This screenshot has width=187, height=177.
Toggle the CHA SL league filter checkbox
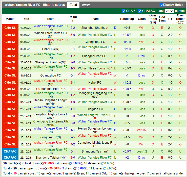tap(123, 11)
